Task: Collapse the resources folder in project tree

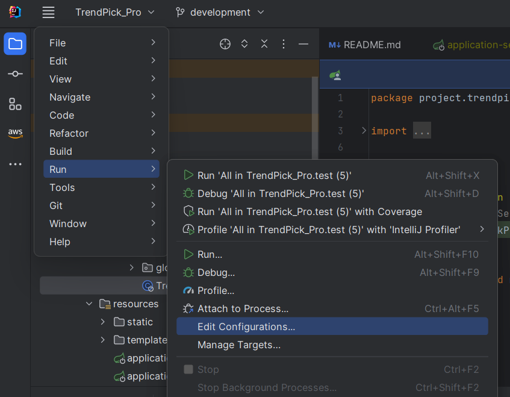Action: click(89, 304)
